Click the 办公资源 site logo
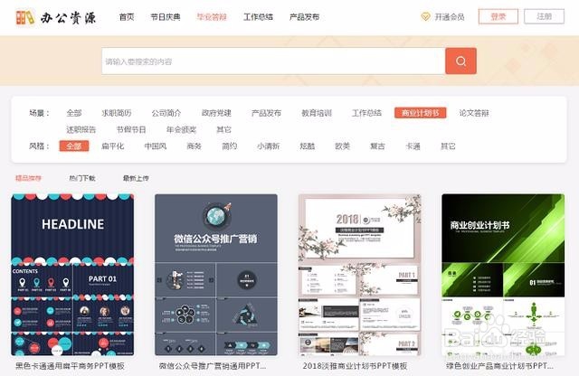This screenshot has height=376, width=579. (x=56, y=17)
